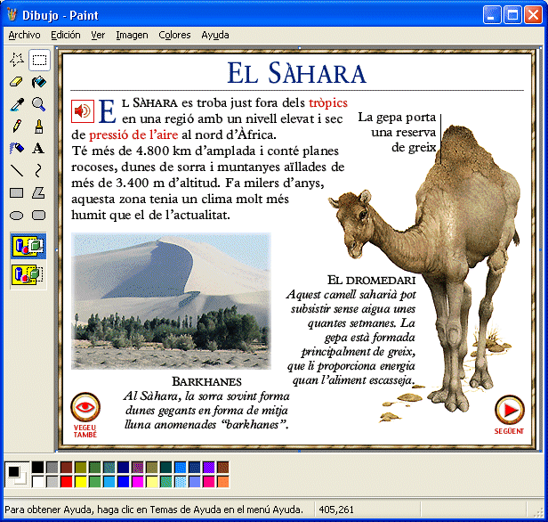Choose the Pencil tool
The width and height of the screenshot is (548, 522).
click(17, 126)
